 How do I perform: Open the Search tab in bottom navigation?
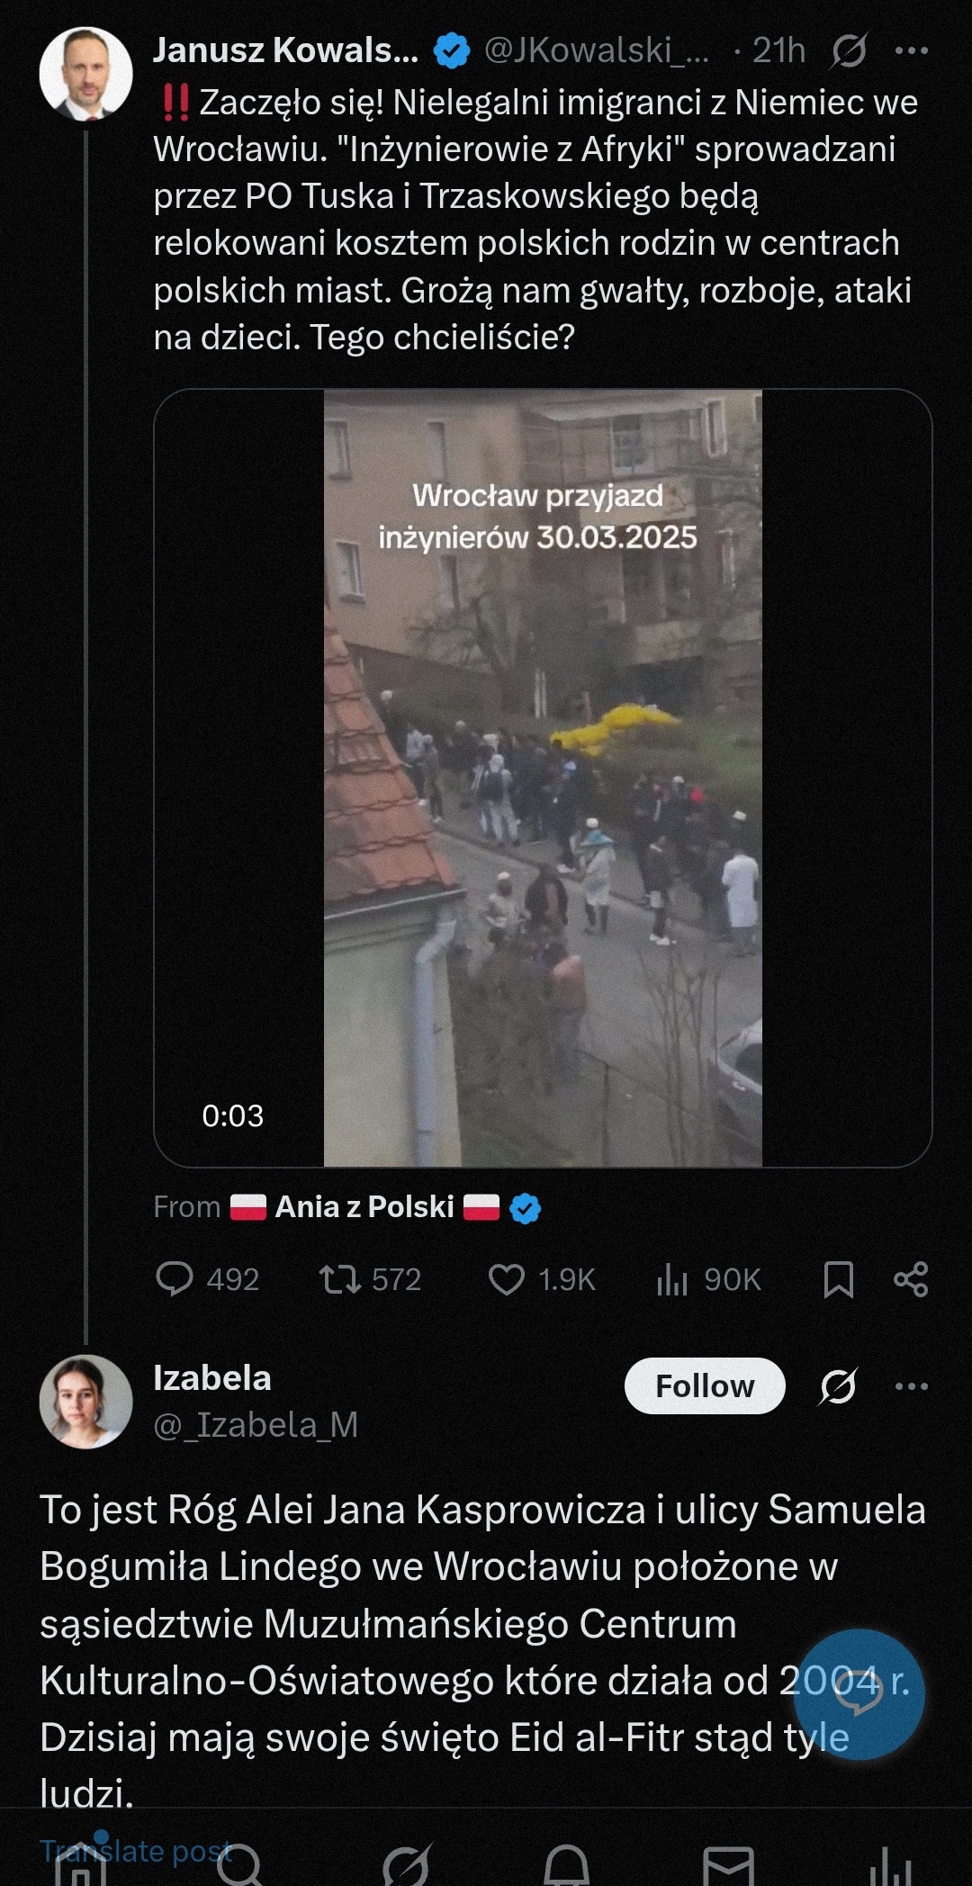239,1866
